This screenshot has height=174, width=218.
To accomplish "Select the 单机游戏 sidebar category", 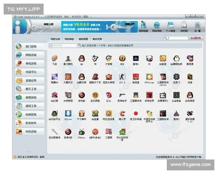I will coord(30,63).
